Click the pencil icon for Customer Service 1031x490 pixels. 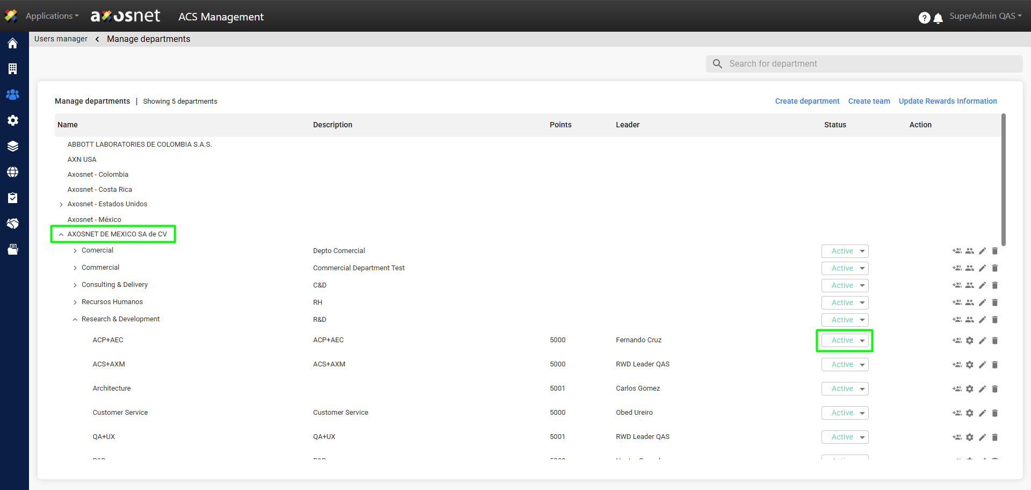(982, 413)
